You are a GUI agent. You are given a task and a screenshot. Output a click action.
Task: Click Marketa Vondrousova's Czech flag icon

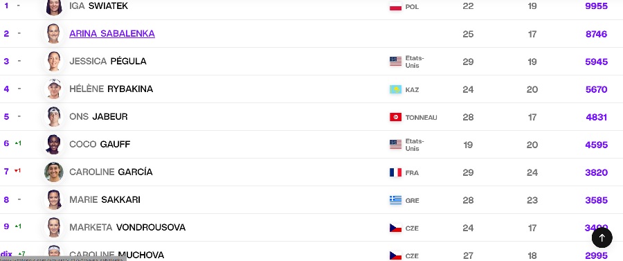coord(395,228)
